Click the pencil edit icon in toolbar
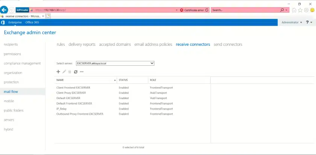 pyautogui.click(x=64, y=72)
